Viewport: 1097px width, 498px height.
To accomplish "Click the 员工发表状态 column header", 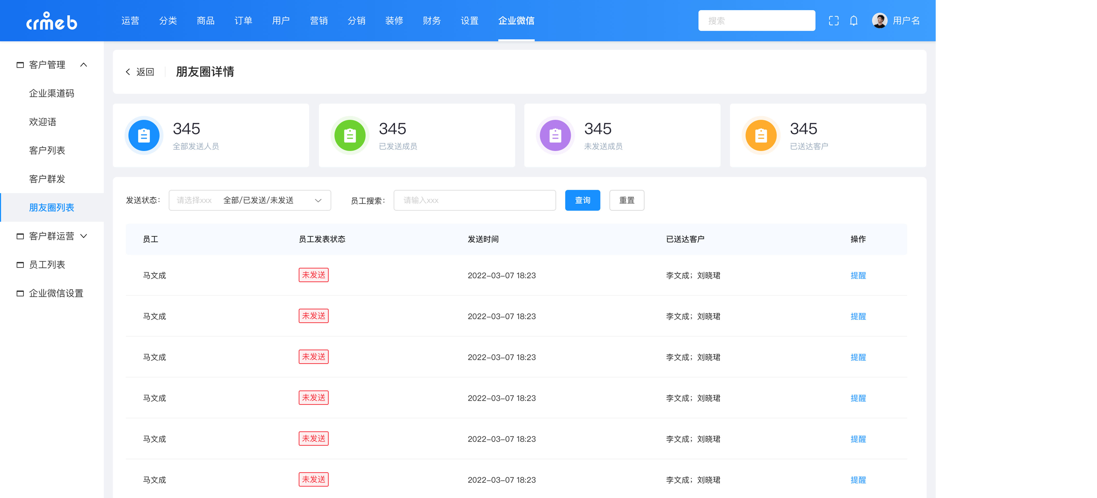I will click(322, 239).
